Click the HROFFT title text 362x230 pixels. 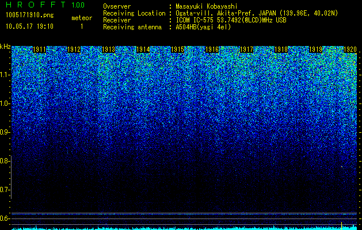click(x=36, y=5)
